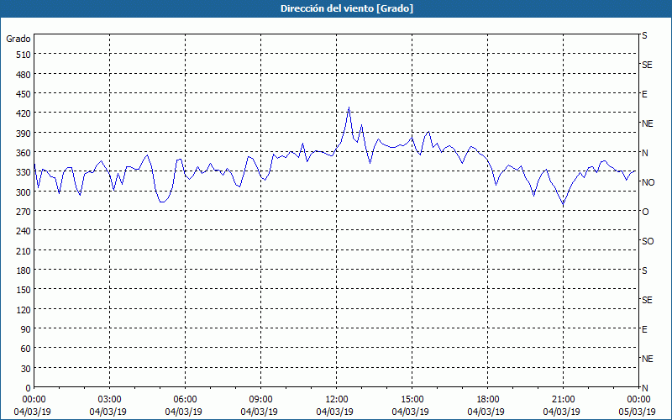Select the 12:00 time label
Viewport: 672px width, 420px height.
[x=337, y=400]
